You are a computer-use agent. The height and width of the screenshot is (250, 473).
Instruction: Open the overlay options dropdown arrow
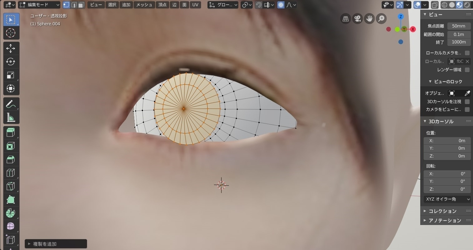(x=425, y=5)
